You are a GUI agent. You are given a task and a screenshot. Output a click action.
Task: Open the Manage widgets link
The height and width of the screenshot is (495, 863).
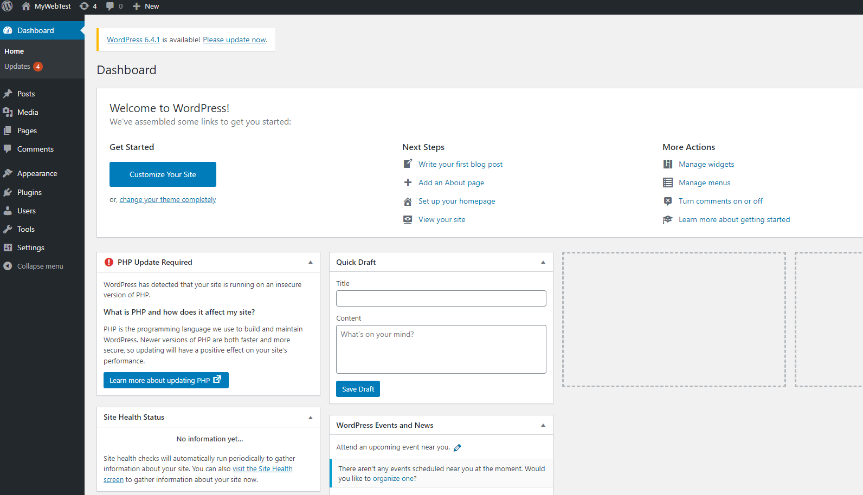click(706, 164)
